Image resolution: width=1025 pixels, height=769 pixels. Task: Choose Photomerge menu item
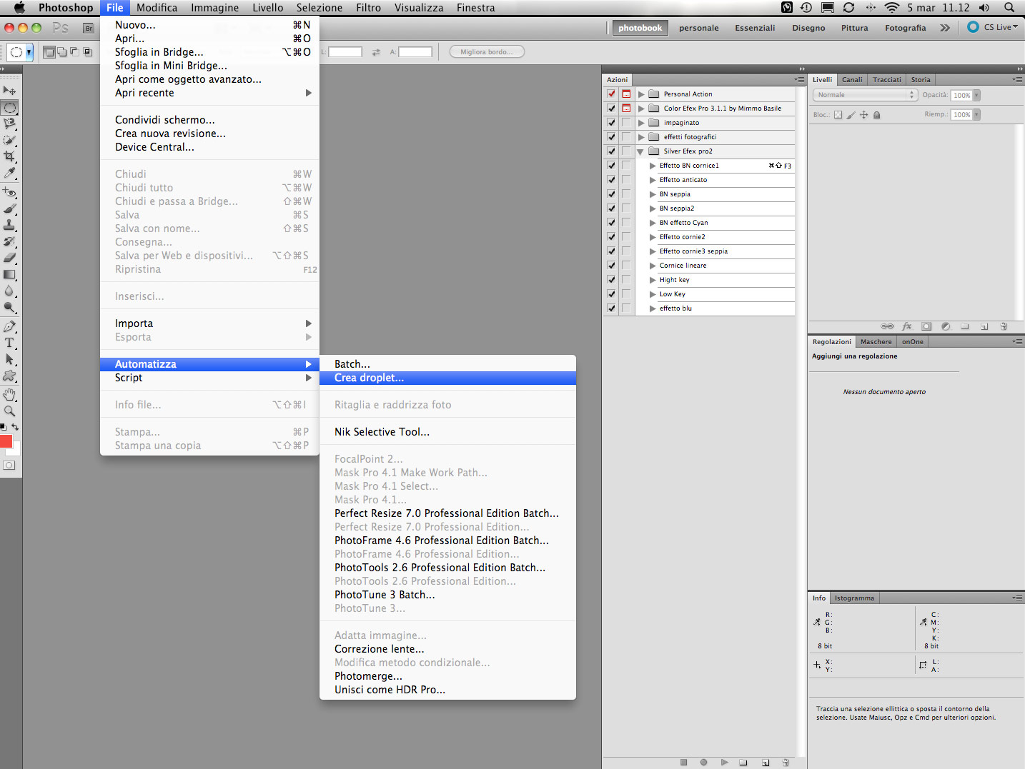click(x=447, y=676)
